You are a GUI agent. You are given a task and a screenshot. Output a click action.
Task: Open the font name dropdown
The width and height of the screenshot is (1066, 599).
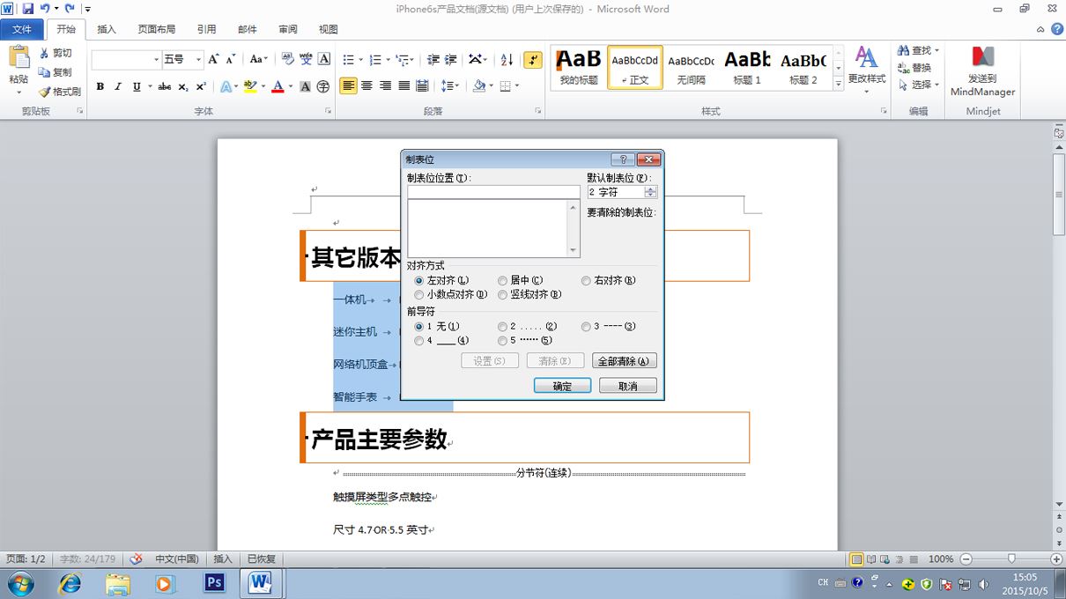(x=156, y=59)
